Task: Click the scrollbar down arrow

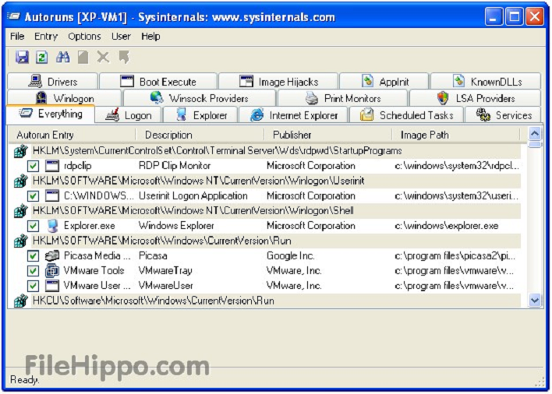Action: tap(535, 301)
